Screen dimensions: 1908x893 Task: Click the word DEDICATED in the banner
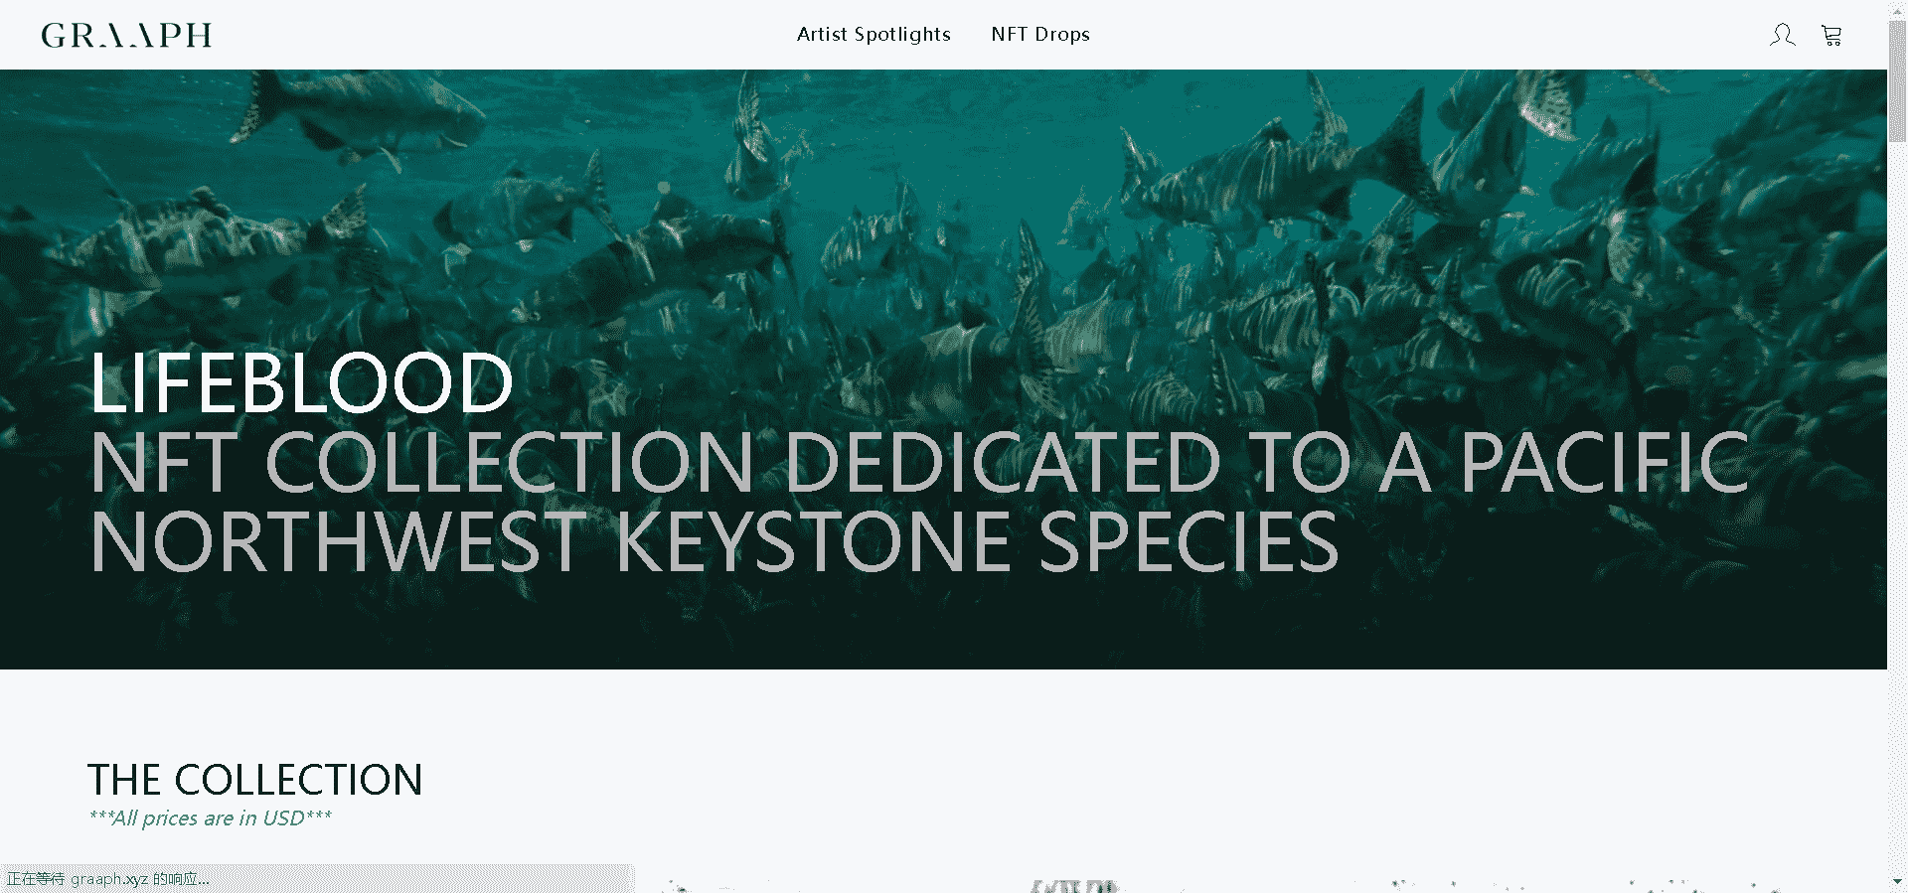[x=1002, y=463]
